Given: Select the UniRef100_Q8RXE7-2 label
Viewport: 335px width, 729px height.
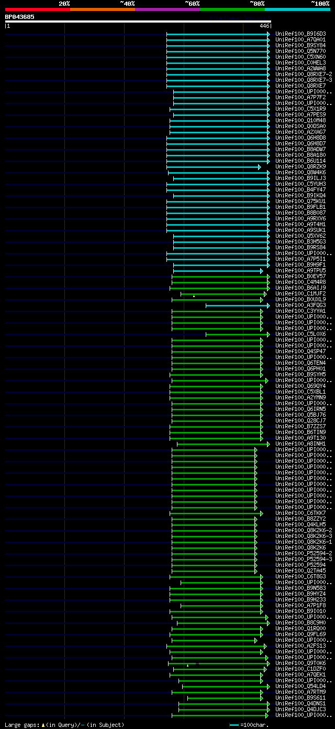Looking at the screenshot, I should 304,75.
